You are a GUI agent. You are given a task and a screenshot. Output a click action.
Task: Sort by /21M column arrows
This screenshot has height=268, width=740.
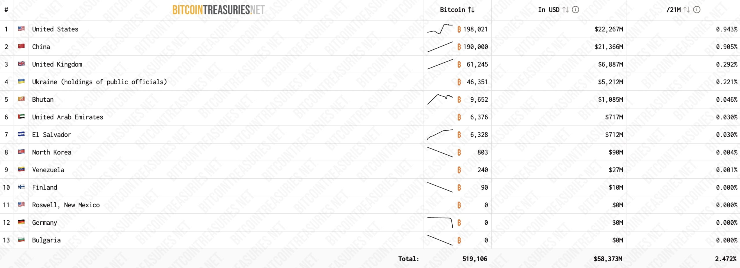tap(687, 10)
